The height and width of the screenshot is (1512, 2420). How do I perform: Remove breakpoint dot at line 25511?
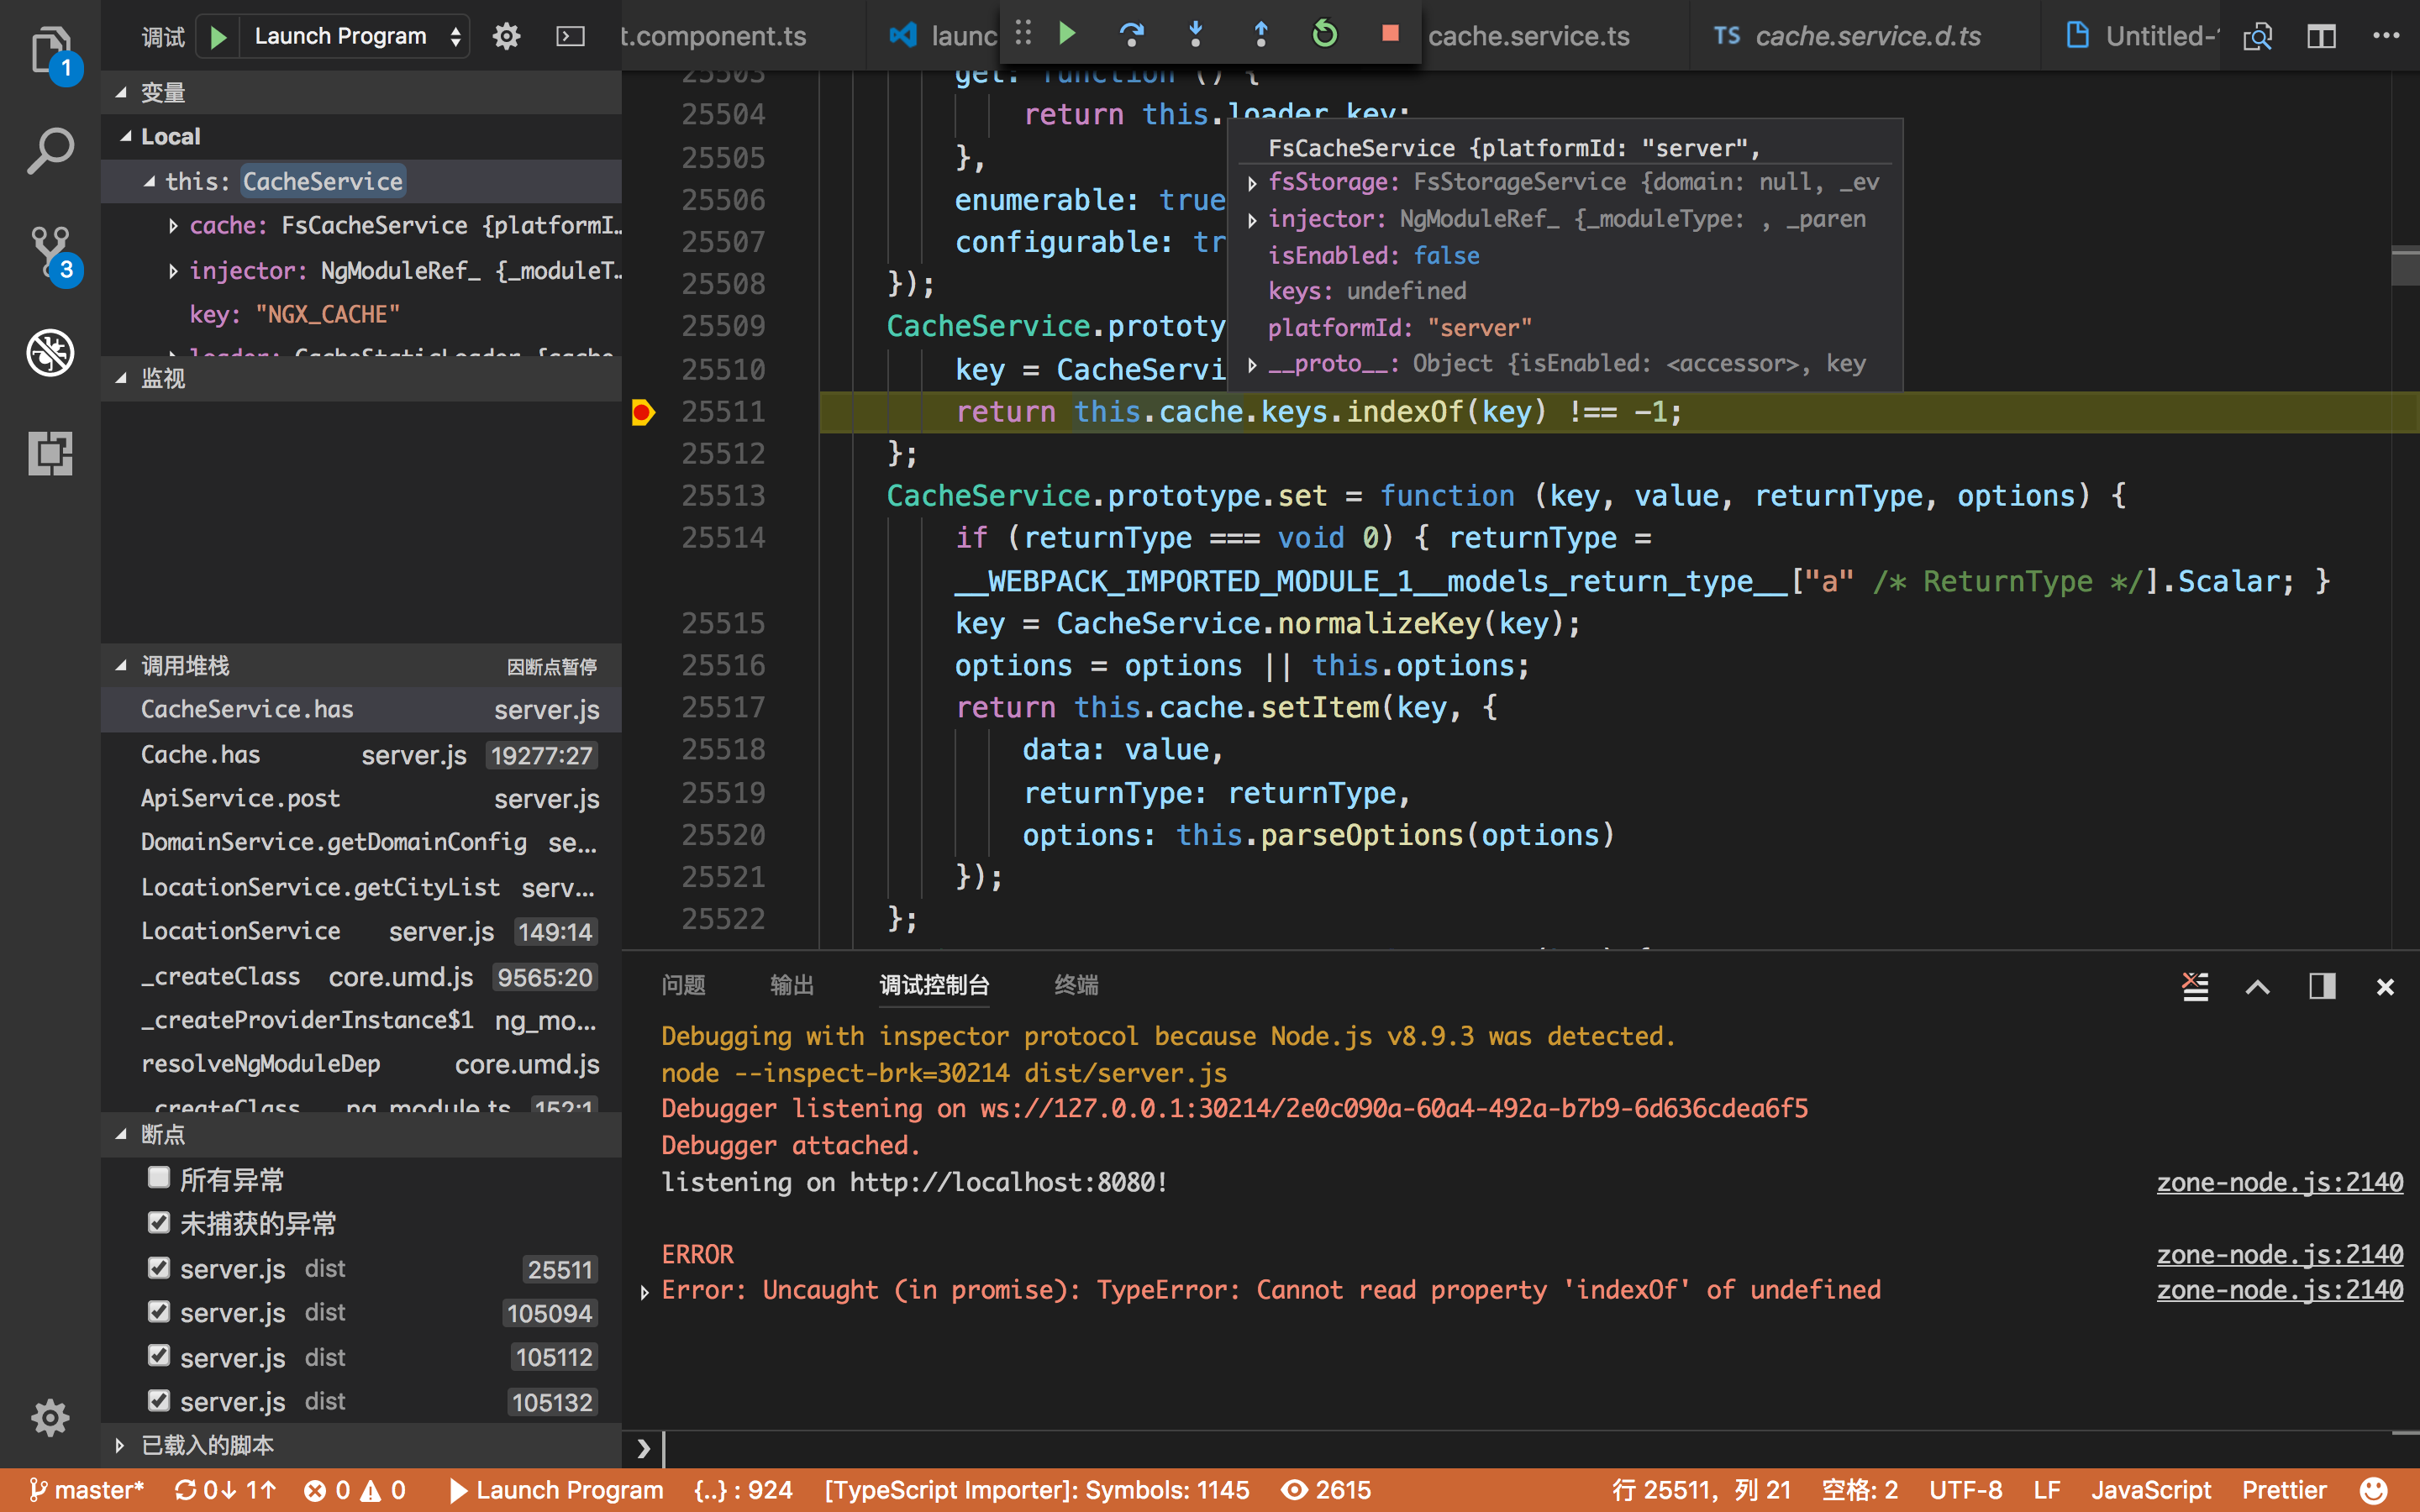(643, 412)
